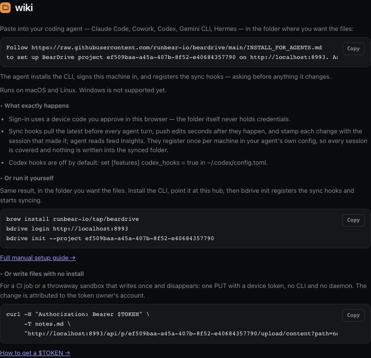Viewport: 371px width, 358px height.
Task: Click the Sign-in device code bullet text
Action: 150,119
